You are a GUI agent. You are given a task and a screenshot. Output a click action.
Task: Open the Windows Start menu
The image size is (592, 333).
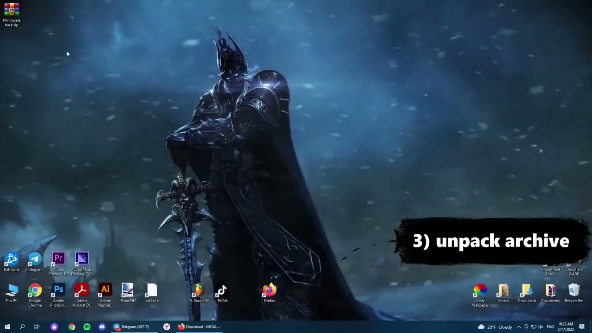coord(7,327)
